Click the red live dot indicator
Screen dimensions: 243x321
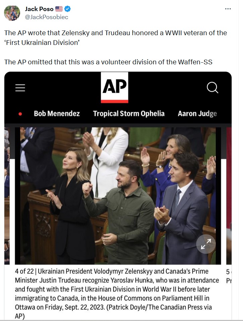(20, 114)
